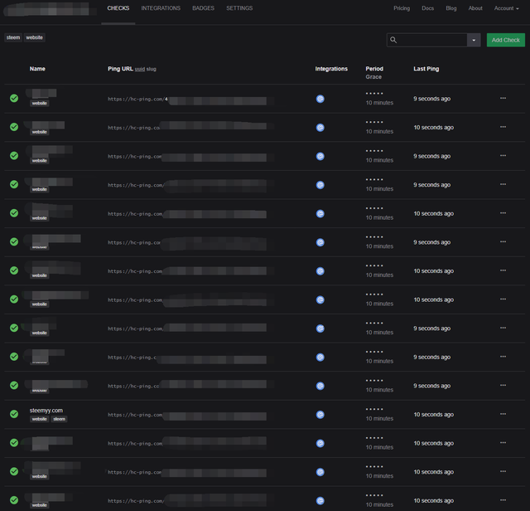The height and width of the screenshot is (511, 530).
Task: Open the Badges tab
Action: (203, 8)
